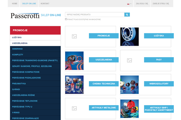The image size is (181, 120).
Task: Go to the Home menu item
Action: (15, 4)
